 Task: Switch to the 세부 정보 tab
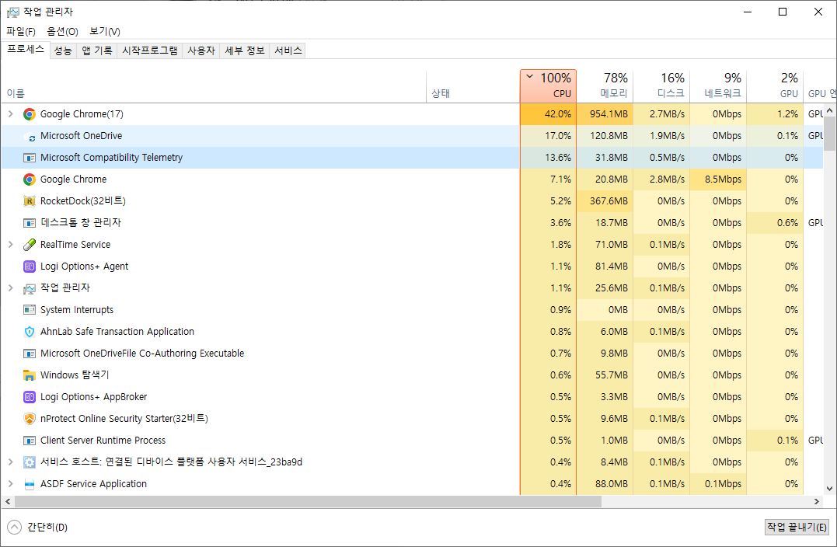pyautogui.click(x=245, y=51)
